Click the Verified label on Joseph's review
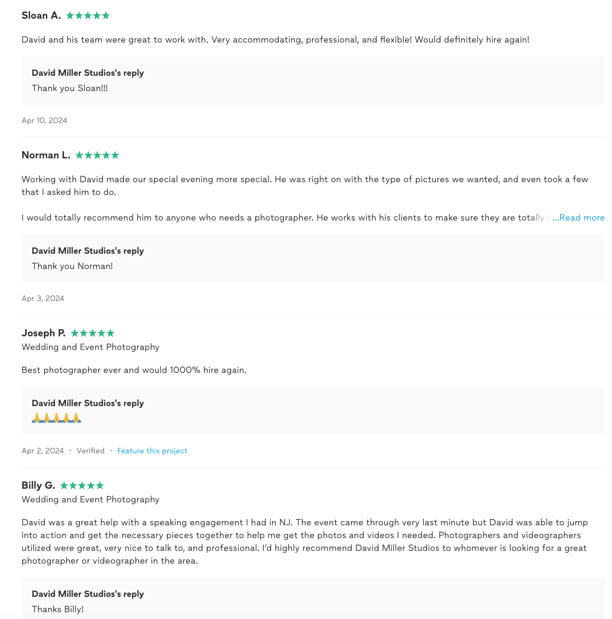The image size is (612, 619). [90, 451]
